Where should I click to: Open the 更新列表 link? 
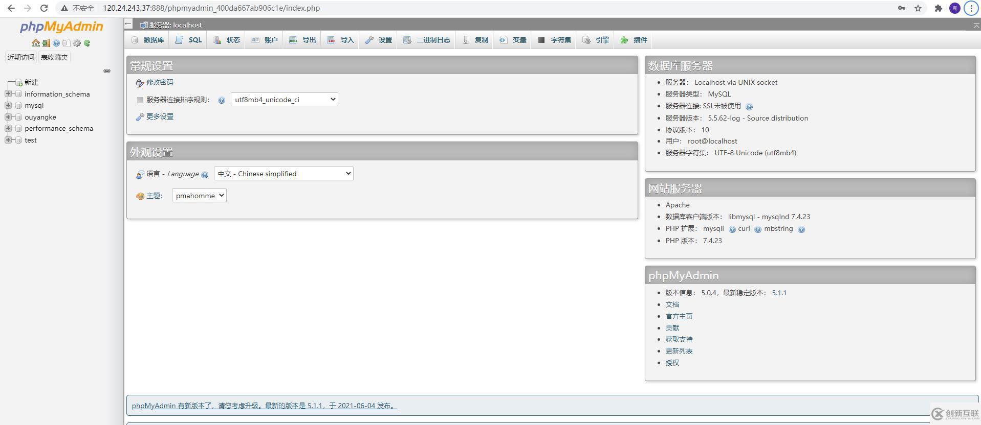679,351
